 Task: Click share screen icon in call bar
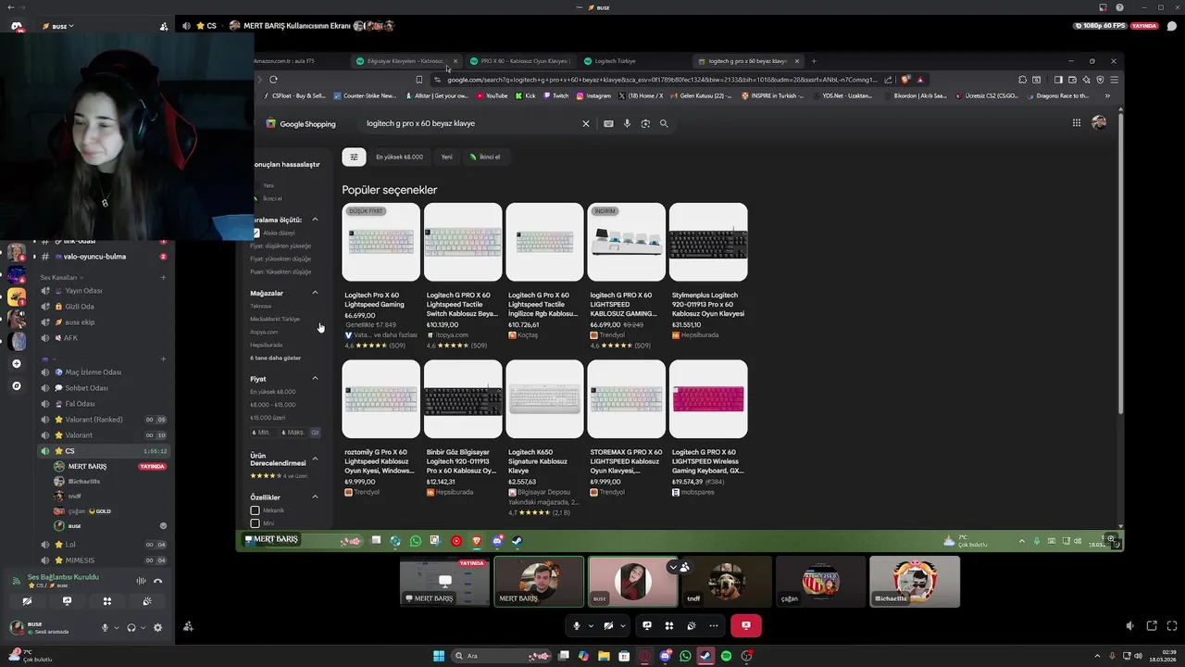(647, 625)
